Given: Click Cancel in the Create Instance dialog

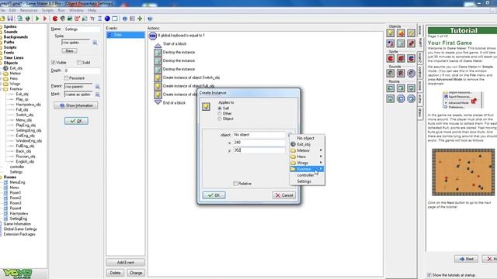Looking at the screenshot, I should coord(284,195).
